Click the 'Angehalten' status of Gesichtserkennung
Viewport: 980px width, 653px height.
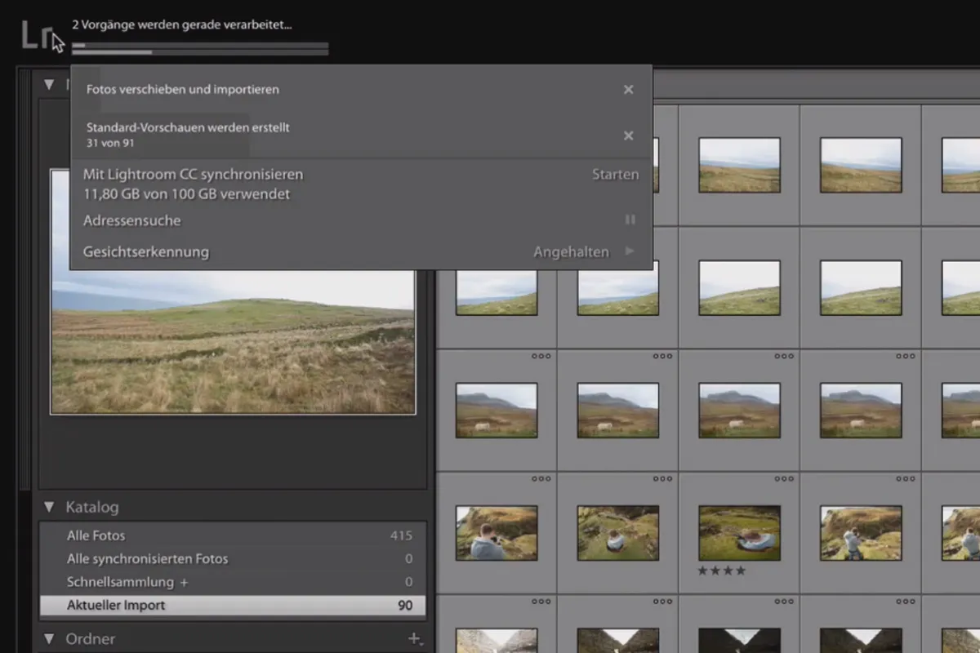click(571, 252)
